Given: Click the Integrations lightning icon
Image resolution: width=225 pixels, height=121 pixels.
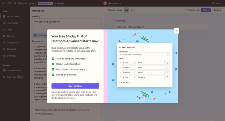Looking at the screenshot, I should point(4,43).
